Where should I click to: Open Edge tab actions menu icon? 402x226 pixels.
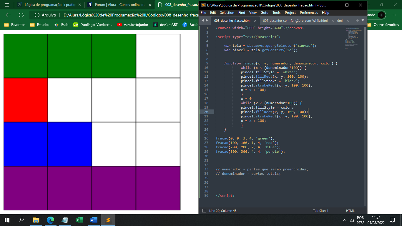(7, 5)
